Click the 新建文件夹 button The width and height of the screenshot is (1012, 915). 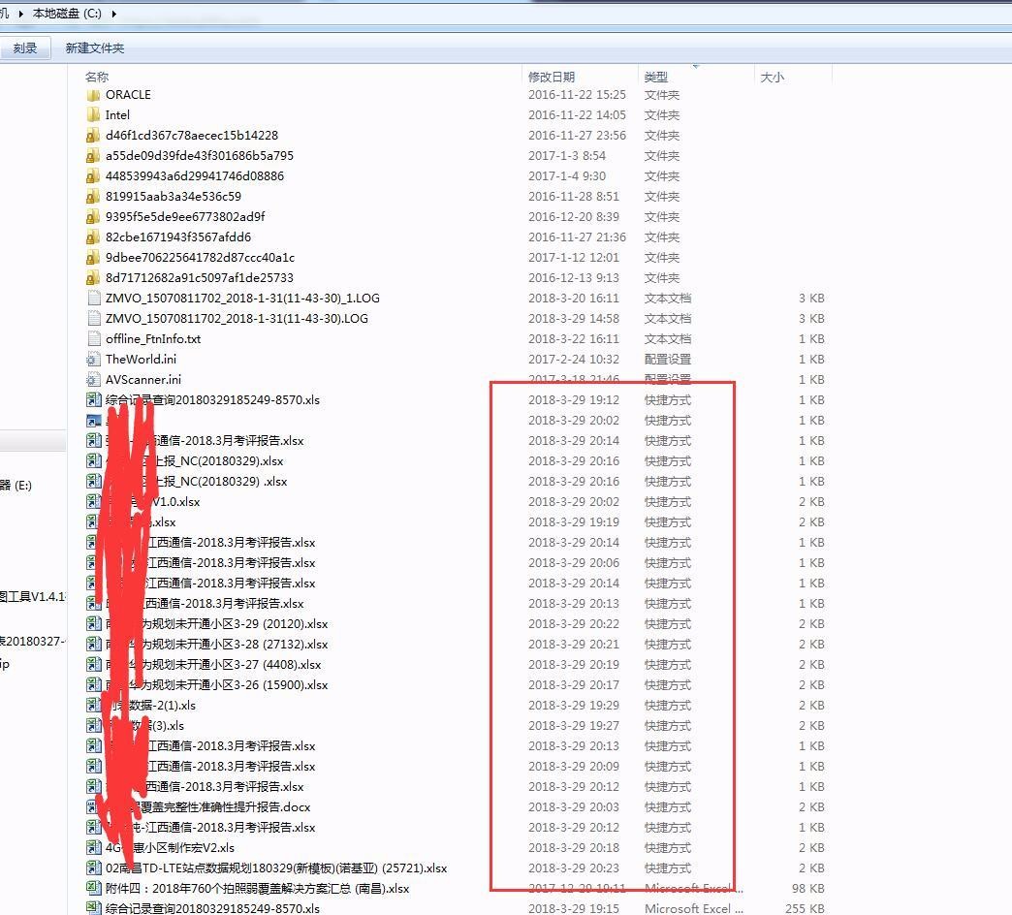pos(95,47)
